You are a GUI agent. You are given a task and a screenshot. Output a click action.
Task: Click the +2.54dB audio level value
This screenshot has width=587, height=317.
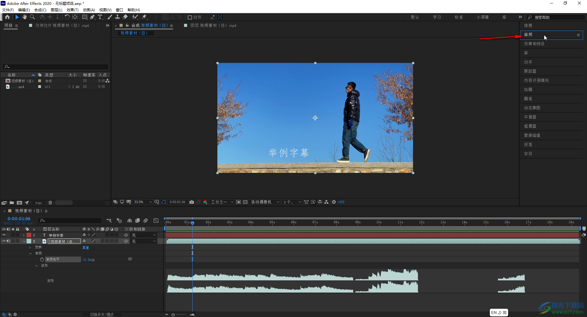click(89, 260)
